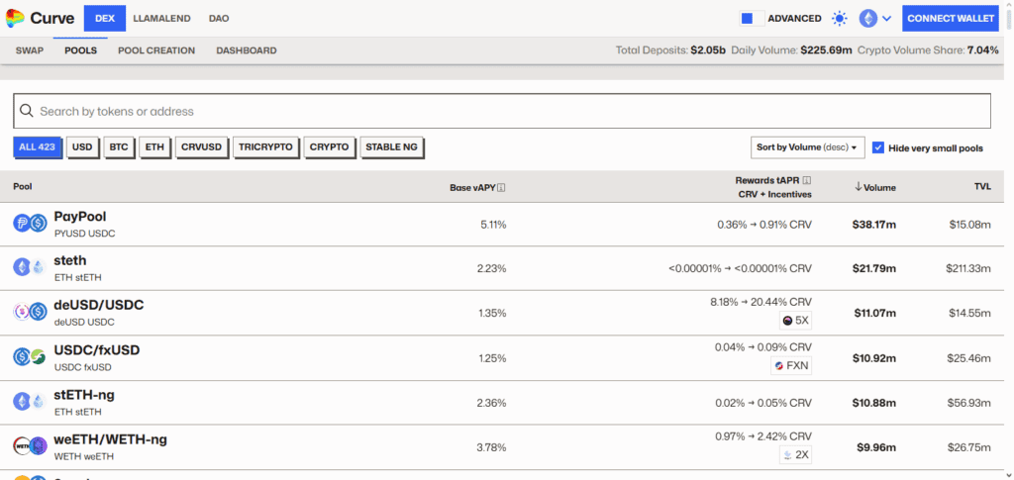Viewport: 1014px width, 480px height.
Task: Toggle the ADVANCED mode switch
Action: point(753,19)
